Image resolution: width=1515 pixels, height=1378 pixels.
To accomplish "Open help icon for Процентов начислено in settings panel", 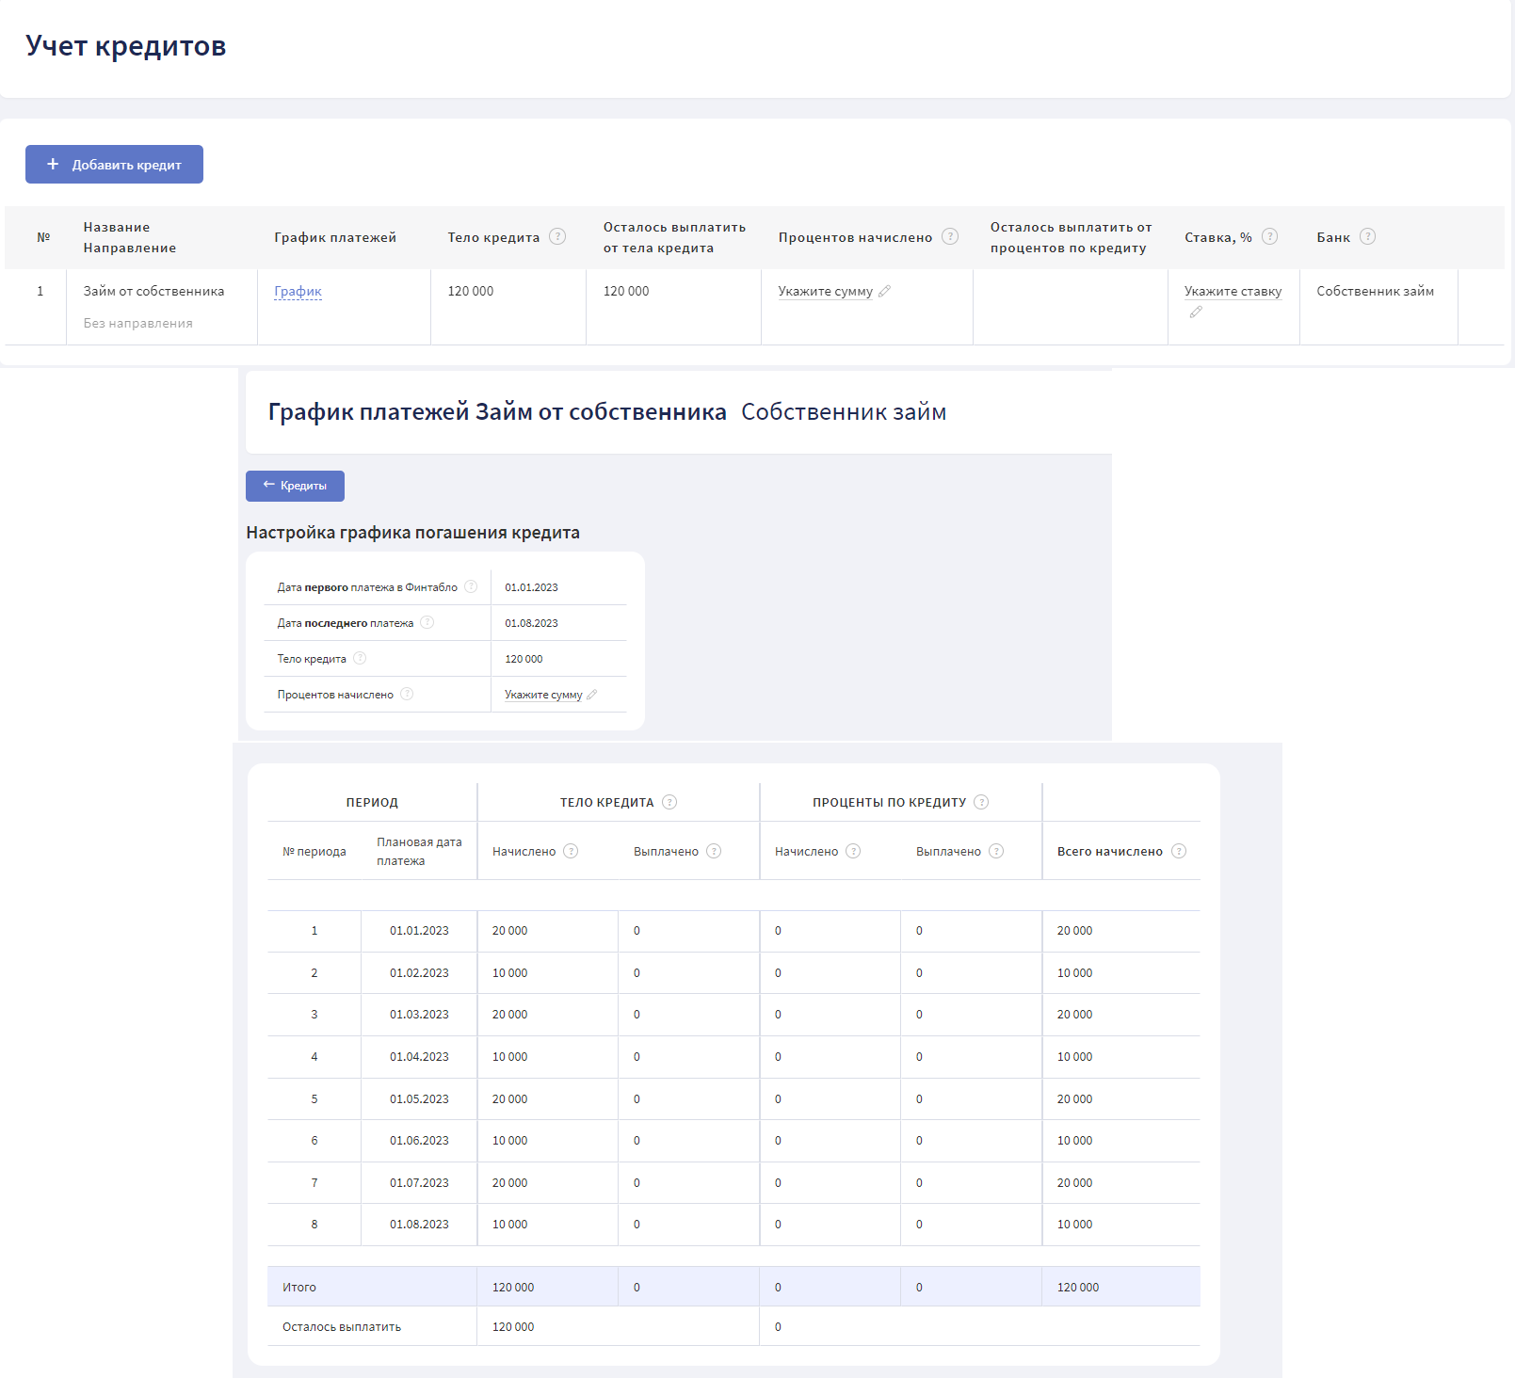I will coord(407,694).
